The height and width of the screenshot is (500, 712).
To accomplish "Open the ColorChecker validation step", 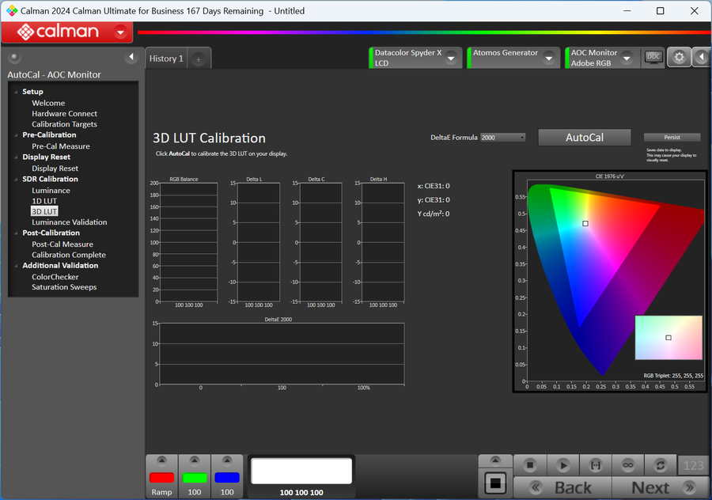I will coord(55,277).
